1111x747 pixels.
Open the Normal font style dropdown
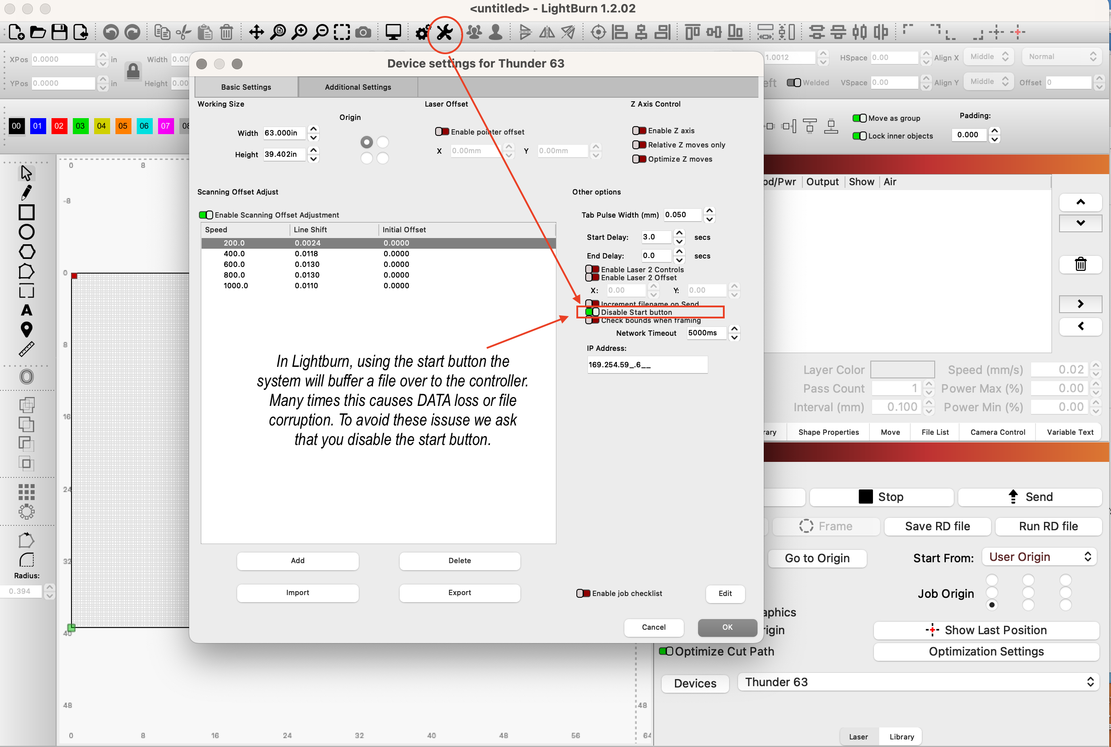point(1061,57)
